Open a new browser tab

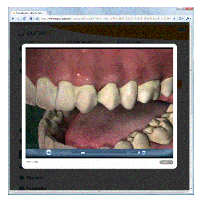tap(50, 13)
